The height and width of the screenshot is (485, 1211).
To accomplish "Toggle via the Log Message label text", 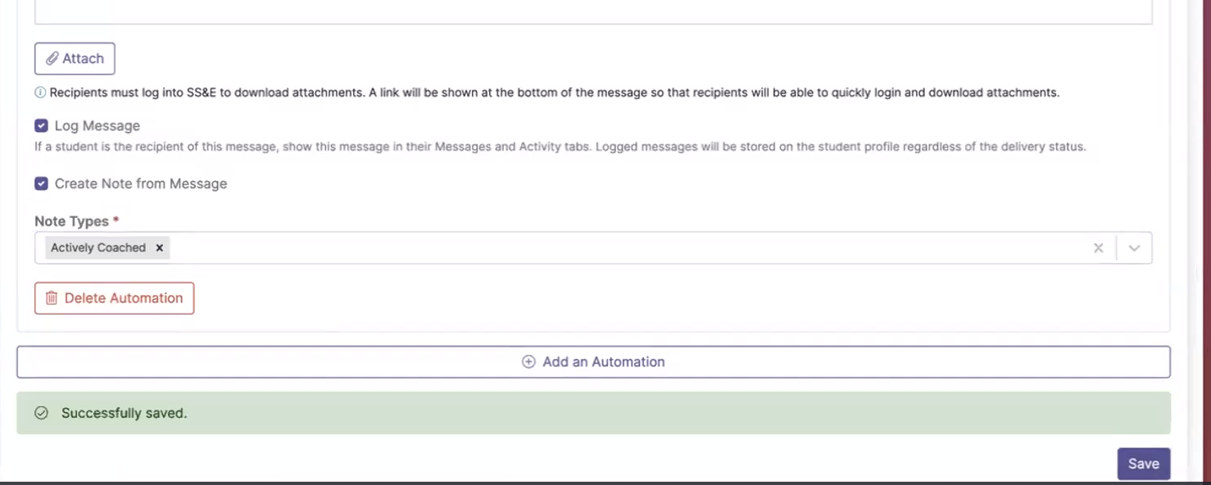I will pos(98,125).
